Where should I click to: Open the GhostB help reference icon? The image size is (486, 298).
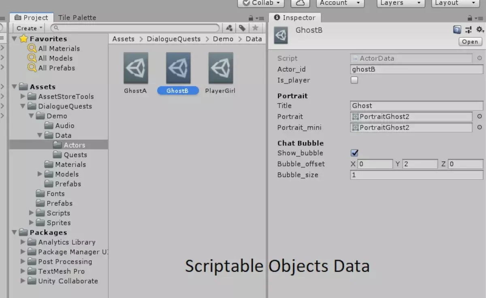pos(457,30)
